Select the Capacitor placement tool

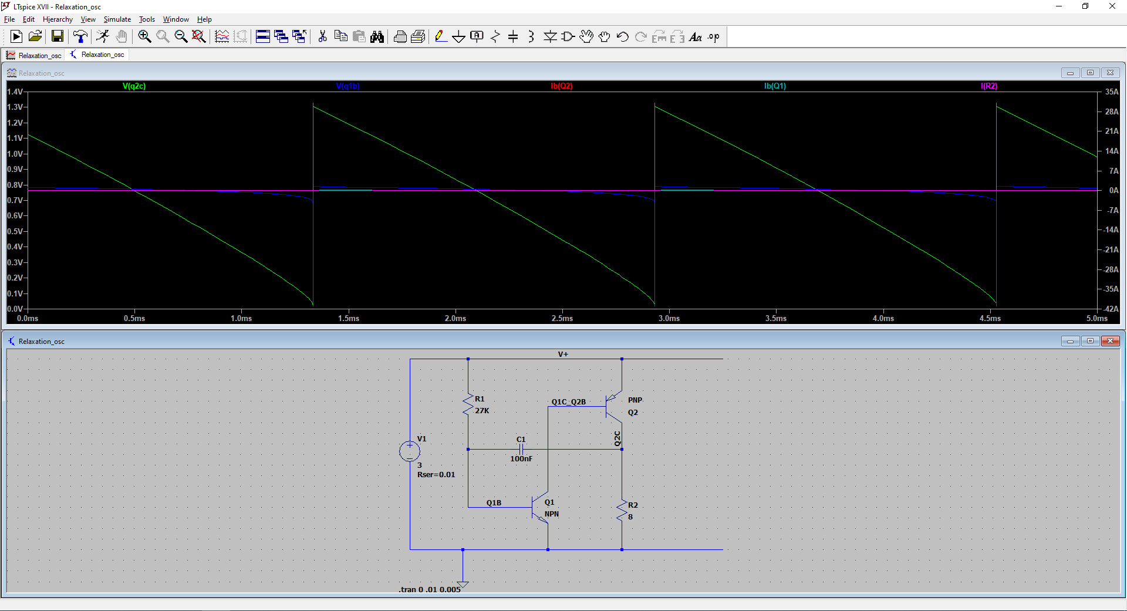tap(513, 36)
